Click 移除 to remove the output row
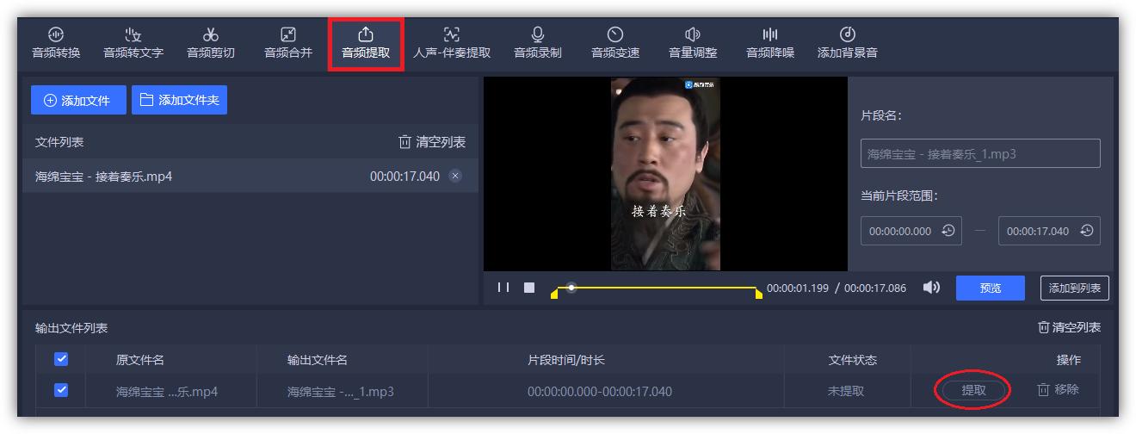Screen dimensions: 1136x434 [x=1059, y=390]
